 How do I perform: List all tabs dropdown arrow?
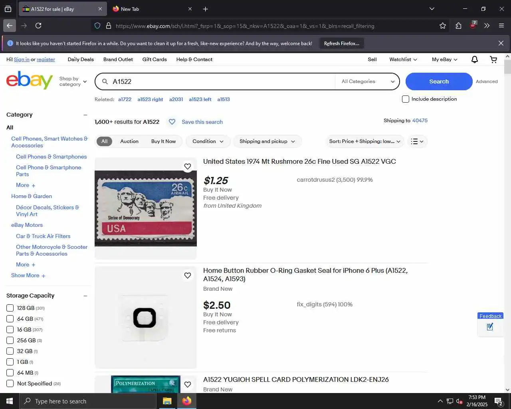coord(432,9)
